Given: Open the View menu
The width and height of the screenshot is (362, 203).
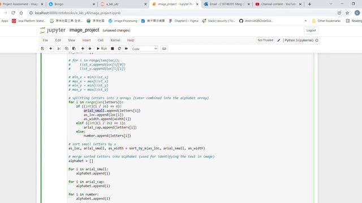Looking at the screenshot, I should coord(72,40).
